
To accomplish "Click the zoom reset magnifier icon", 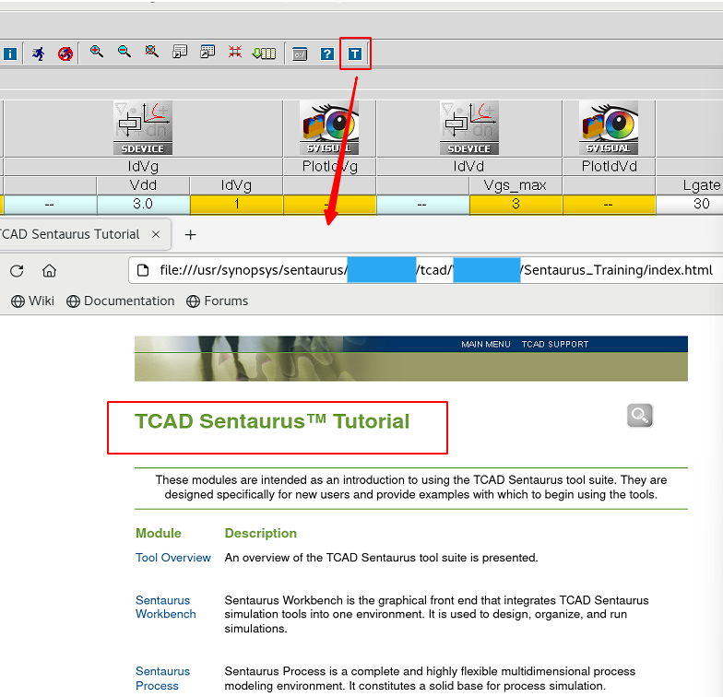I will tap(151, 52).
